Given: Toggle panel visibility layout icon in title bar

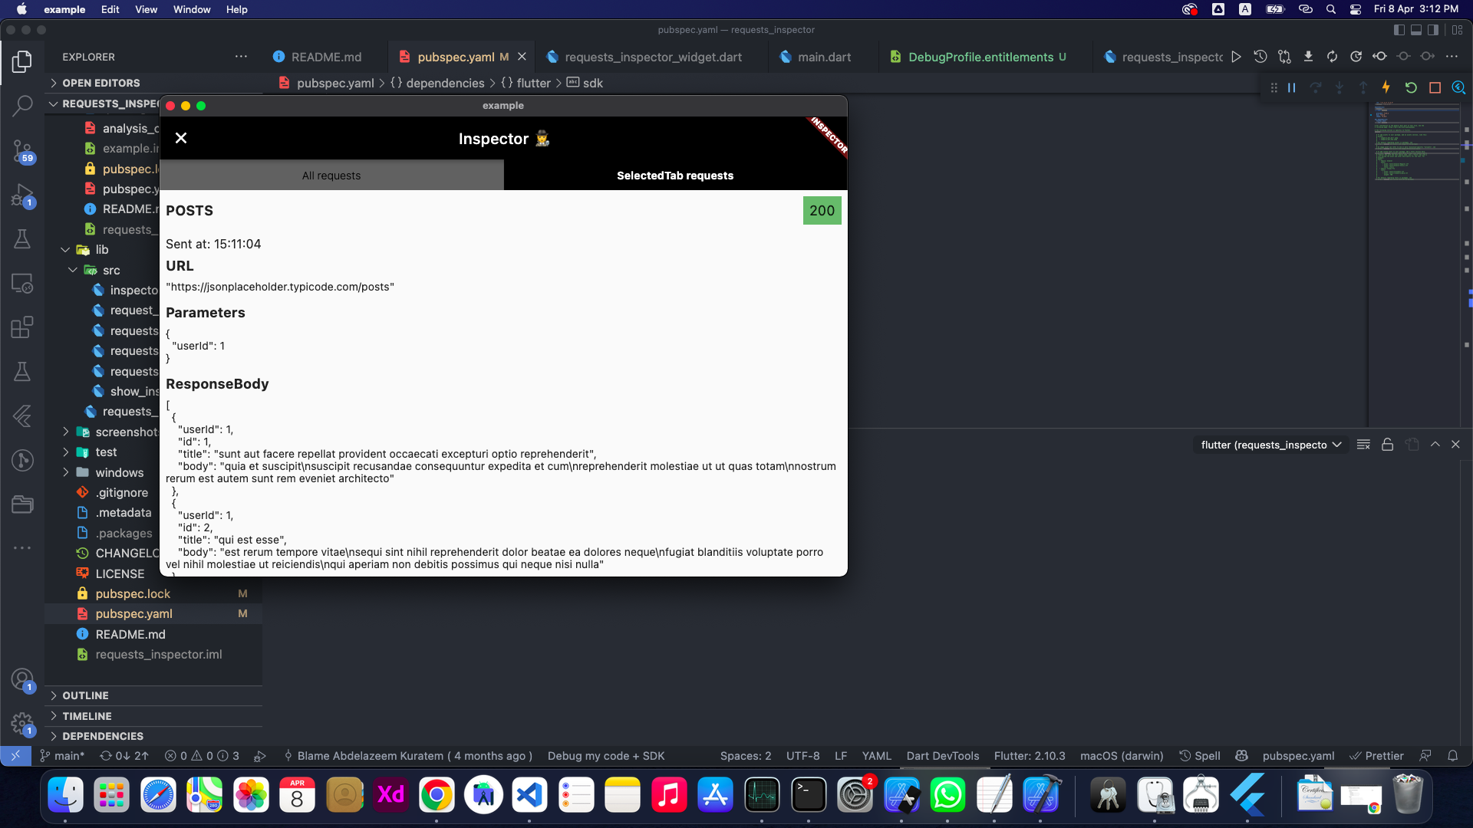Looking at the screenshot, I should click(x=1415, y=30).
